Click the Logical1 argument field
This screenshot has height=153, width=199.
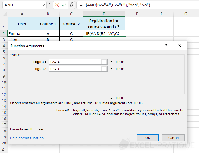(75, 62)
